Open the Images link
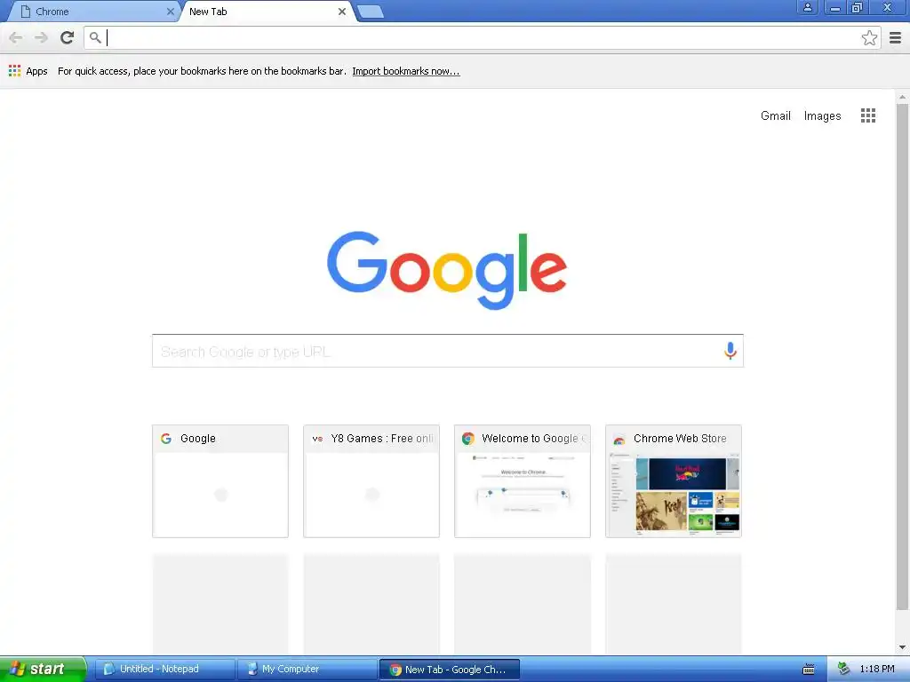The width and height of the screenshot is (910, 682). coord(822,115)
